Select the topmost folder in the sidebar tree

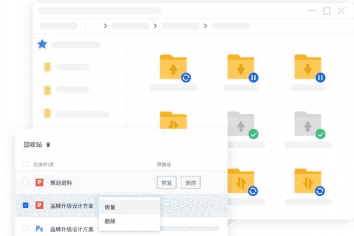[47, 67]
